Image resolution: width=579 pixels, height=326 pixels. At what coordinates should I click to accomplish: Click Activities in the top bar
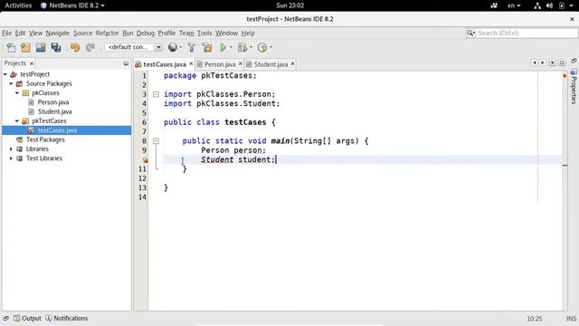coord(18,5)
